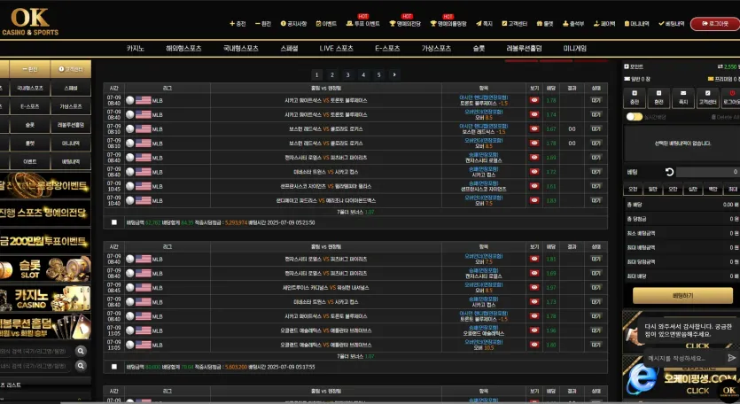Check the second bet slip checkbox

(x=114, y=367)
